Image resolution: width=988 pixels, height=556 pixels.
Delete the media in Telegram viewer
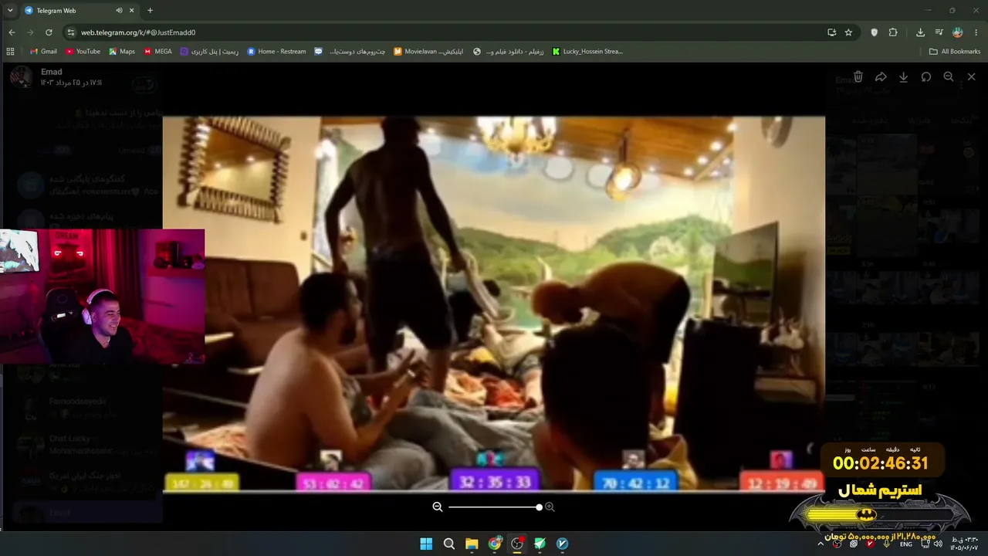pyautogui.click(x=858, y=77)
